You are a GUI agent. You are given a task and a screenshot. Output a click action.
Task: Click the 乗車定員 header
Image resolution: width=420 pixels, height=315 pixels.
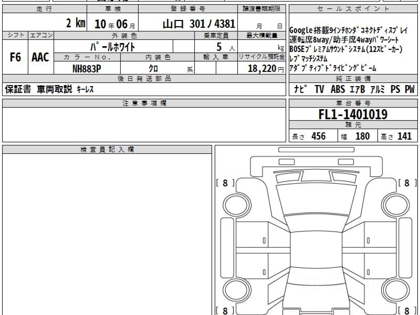click(216, 35)
